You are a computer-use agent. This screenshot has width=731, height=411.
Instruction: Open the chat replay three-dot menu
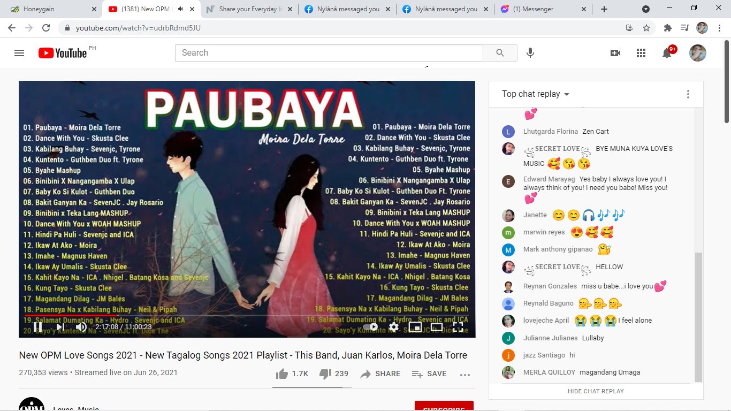click(x=688, y=94)
